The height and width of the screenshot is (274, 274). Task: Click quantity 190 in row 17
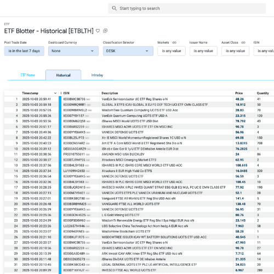[x=260, y=187]
